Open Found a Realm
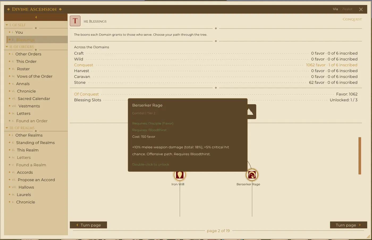372x240 pixels. [37, 165]
